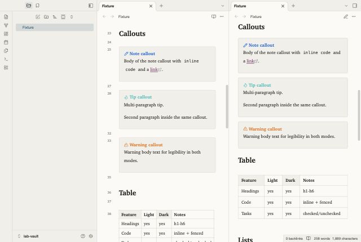This screenshot has height=242, width=361.
Task: Open more options in right pane
Action: (x=354, y=16)
